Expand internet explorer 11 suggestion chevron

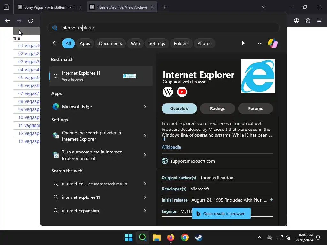tap(145, 197)
